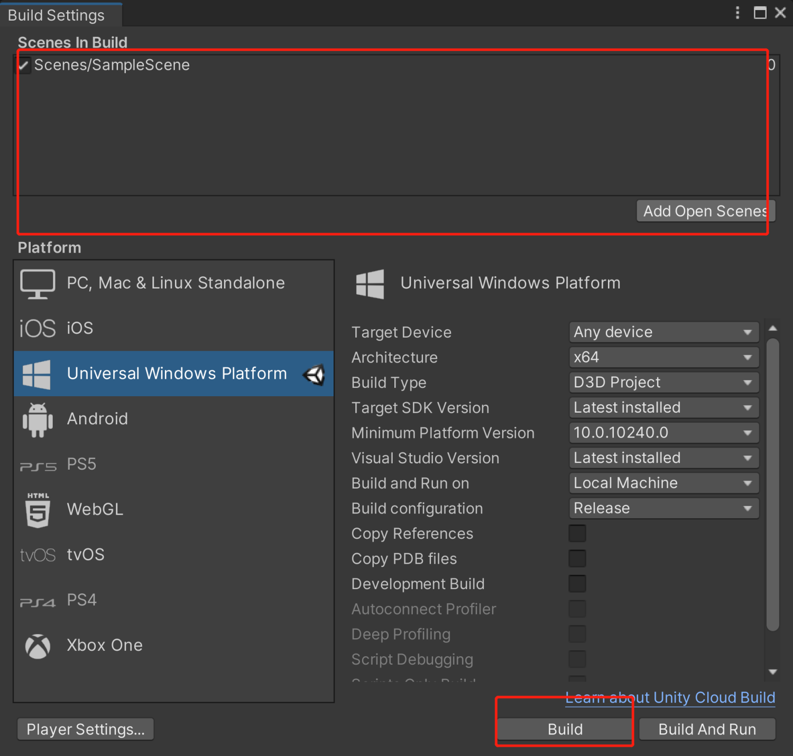Click the Copy PDB files label
The width and height of the screenshot is (793, 756).
[404, 559]
